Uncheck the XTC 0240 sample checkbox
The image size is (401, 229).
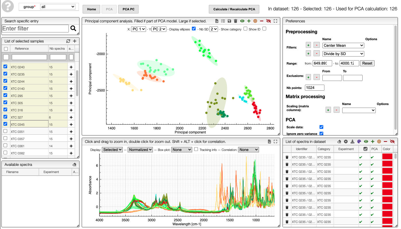[x=5, y=67]
